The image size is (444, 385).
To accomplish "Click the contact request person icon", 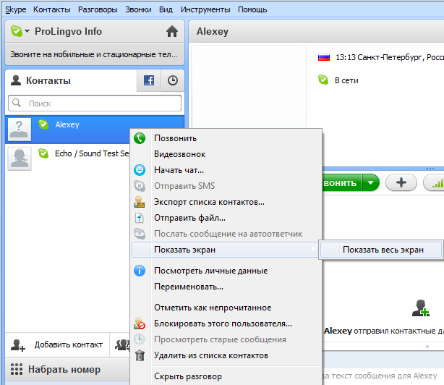I will [420, 308].
